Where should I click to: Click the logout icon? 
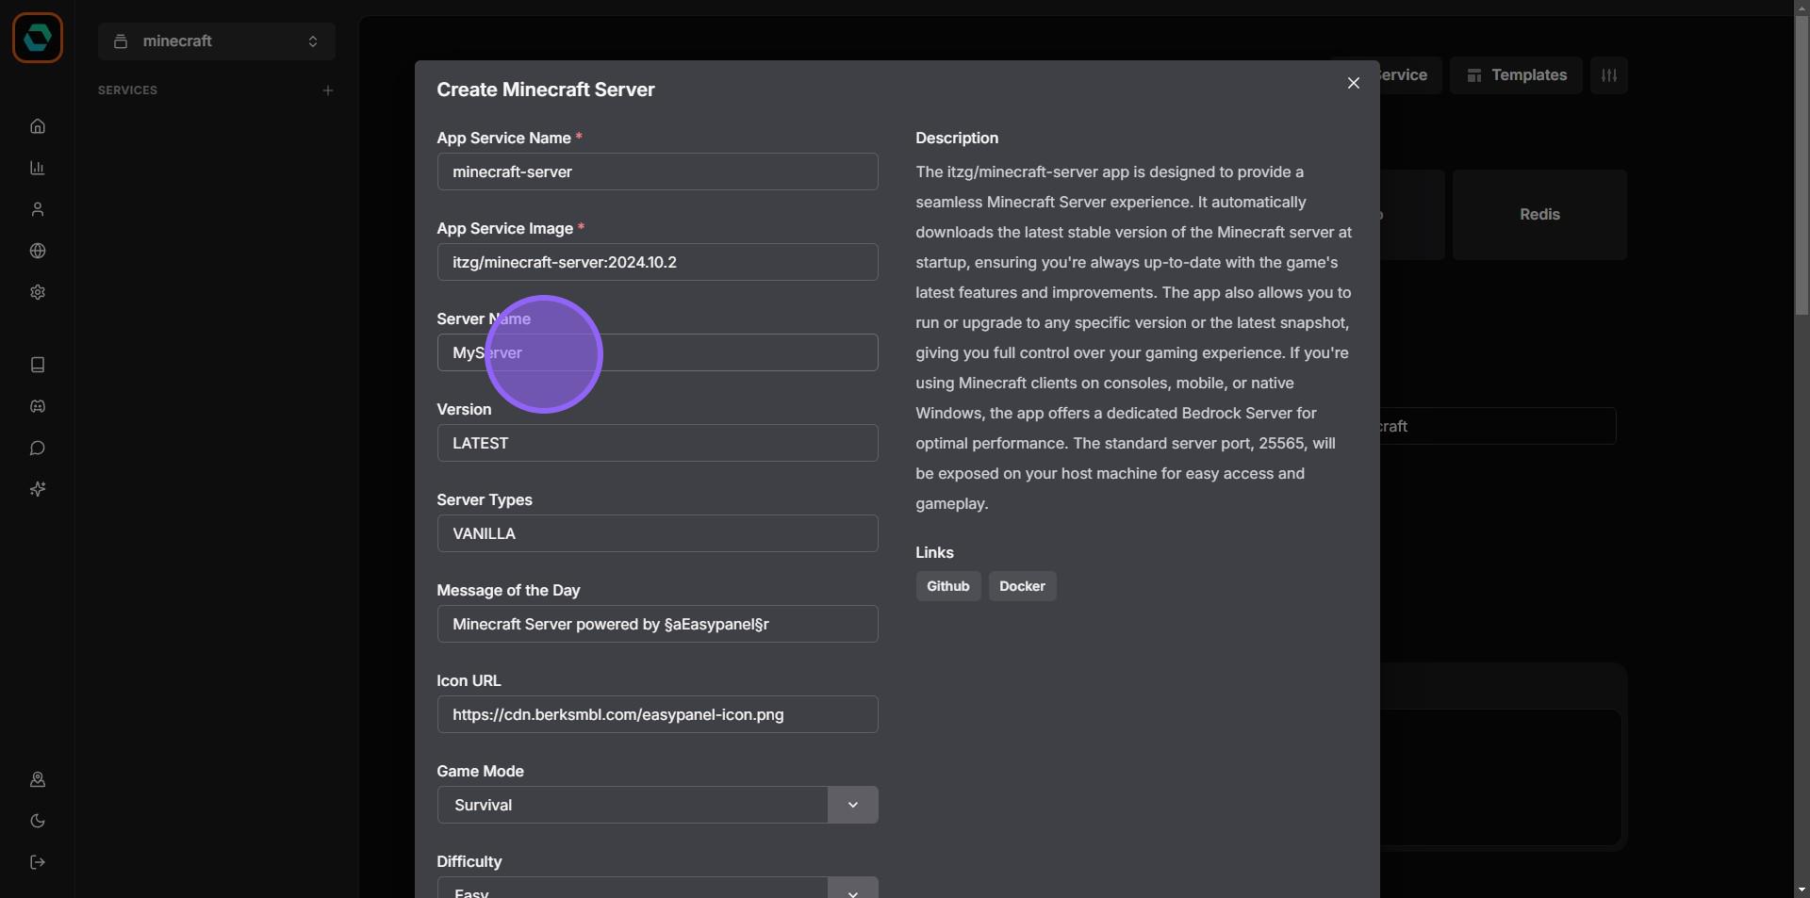click(x=38, y=862)
